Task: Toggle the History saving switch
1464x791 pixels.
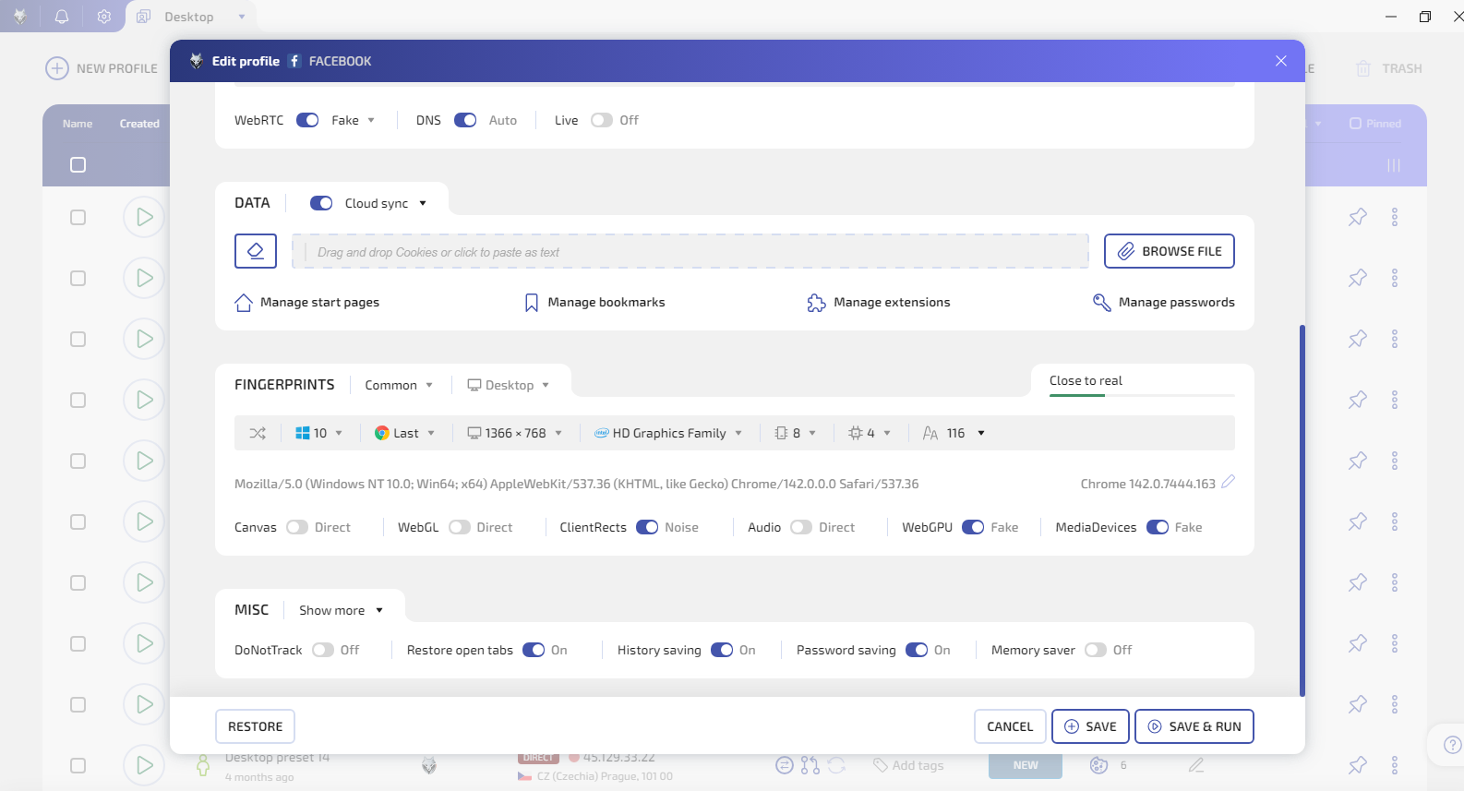Action: [722, 650]
